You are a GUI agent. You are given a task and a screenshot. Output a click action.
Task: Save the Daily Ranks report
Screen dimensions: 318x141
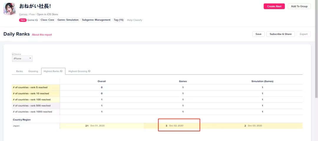tap(258, 34)
